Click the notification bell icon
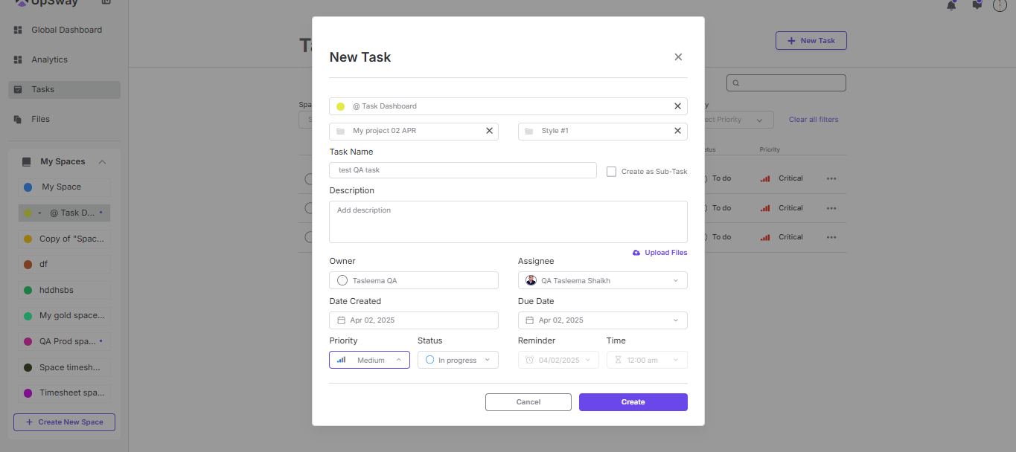The height and width of the screenshot is (452, 1016). tap(951, 5)
